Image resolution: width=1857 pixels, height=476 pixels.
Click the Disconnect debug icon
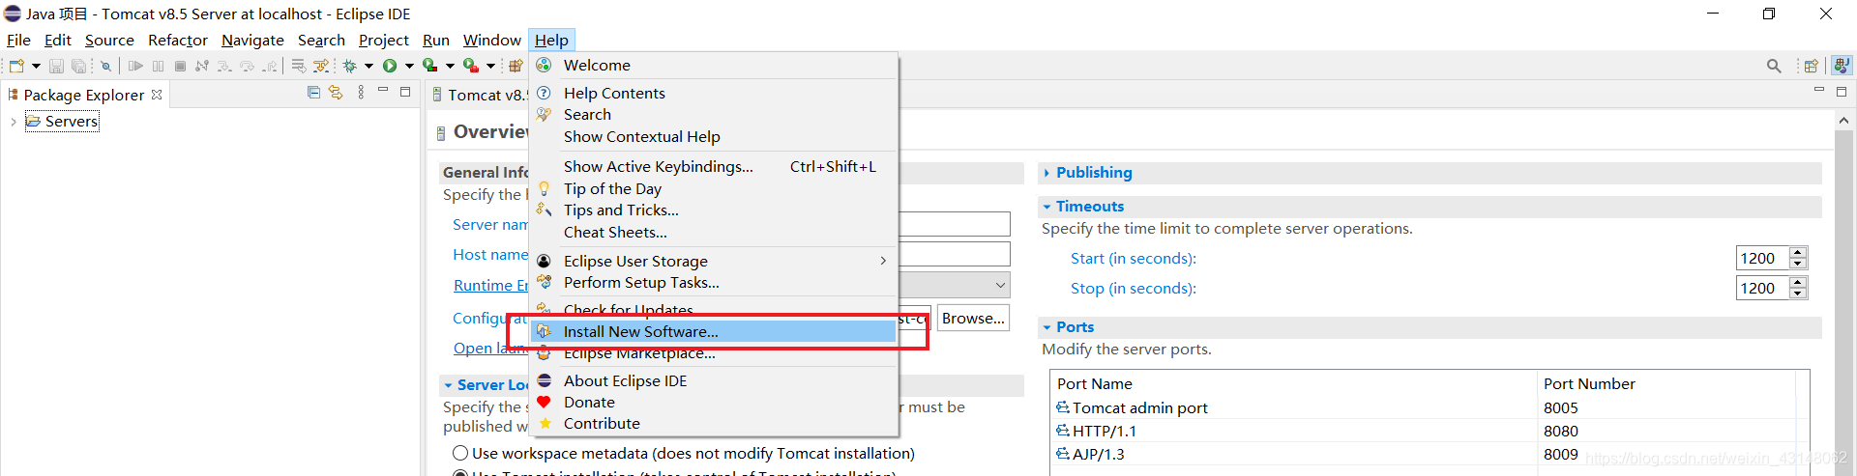pyautogui.click(x=202, y=66)
